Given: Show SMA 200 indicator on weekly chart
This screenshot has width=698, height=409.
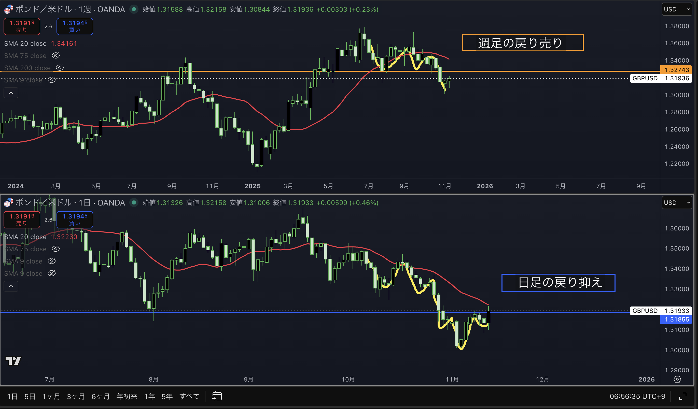Looking at the screenshot, I should click(x=60, y=68).
